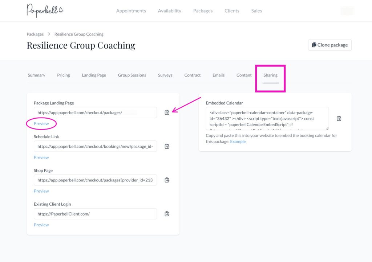
Task: Open the Contract tab
Action: (193, 75)
